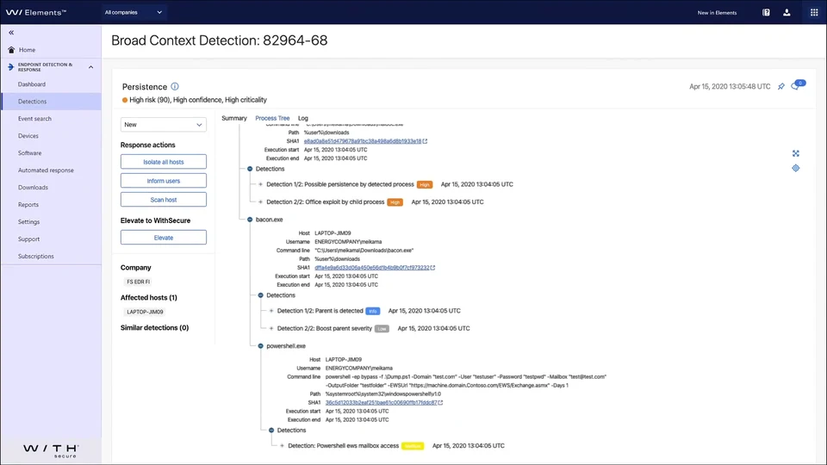
Task: Collapse the Endpoint Detection & Response section
Action: tap(90, 67)
